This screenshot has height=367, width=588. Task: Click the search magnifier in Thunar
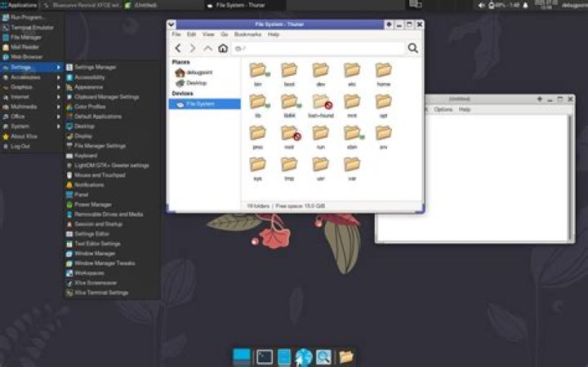(x=412, y=49)
